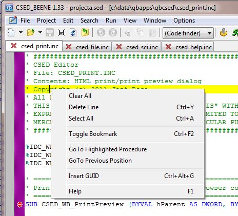This screenshot has width=238, height=216.
Task: Click the Save floppy disk icon
Action: point(50,32)
